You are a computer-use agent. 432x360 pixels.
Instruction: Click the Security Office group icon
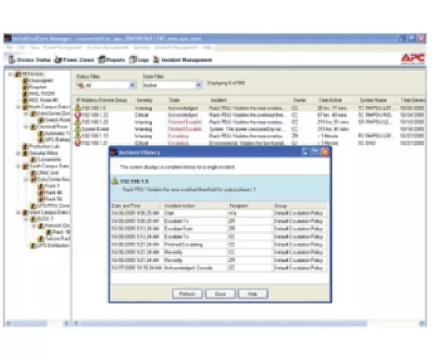[x=25, y=153]
